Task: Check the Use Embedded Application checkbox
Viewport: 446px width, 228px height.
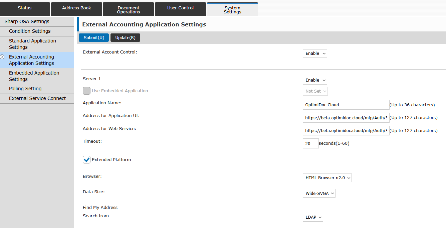Action: tap(87, 91)
